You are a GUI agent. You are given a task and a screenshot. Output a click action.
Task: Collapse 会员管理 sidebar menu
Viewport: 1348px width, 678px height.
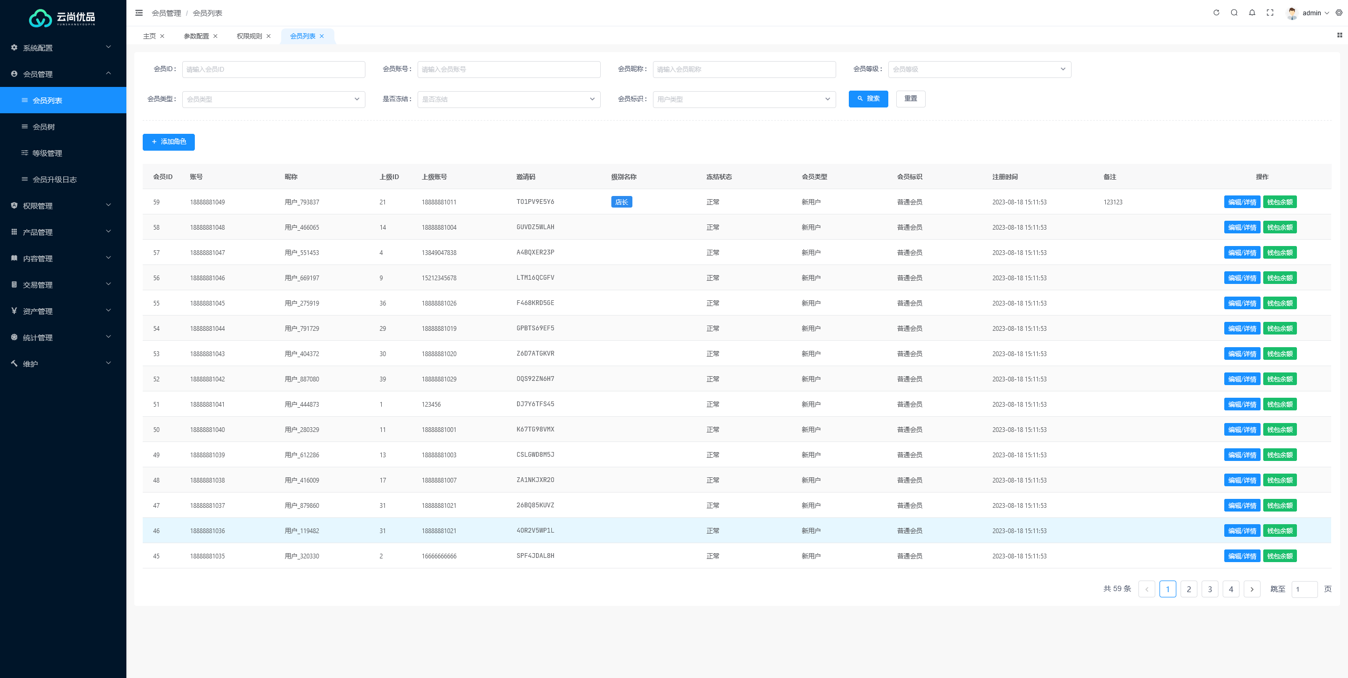[63, 74]
